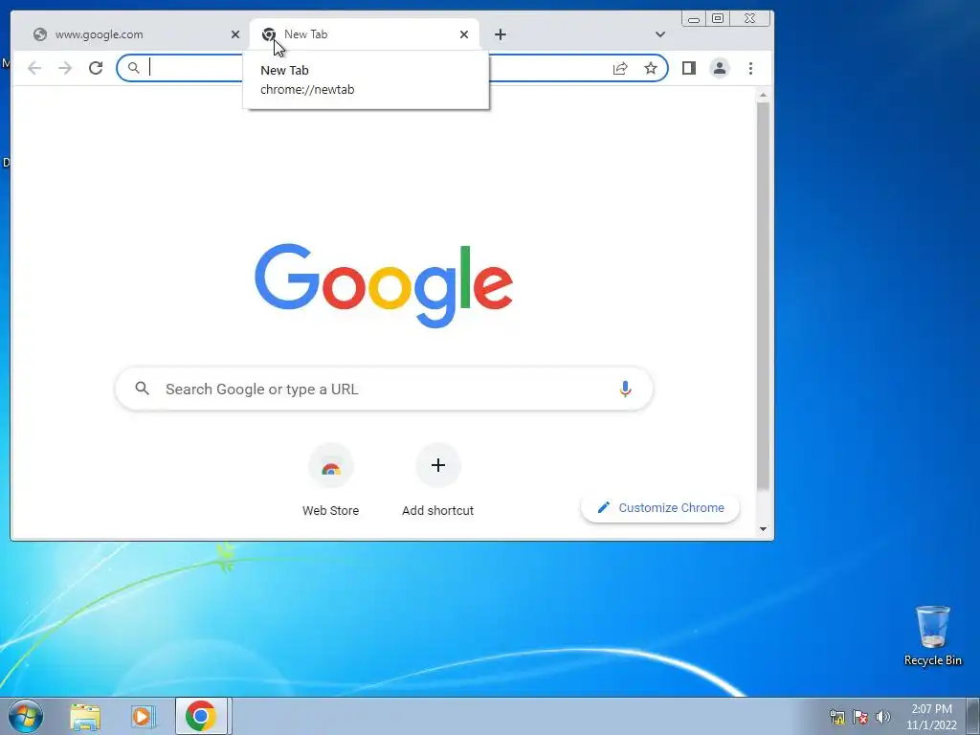This screenshot has height=735, width=980.
Task: Bookmark this tab with the star
Action: click(x=651, y=68)
